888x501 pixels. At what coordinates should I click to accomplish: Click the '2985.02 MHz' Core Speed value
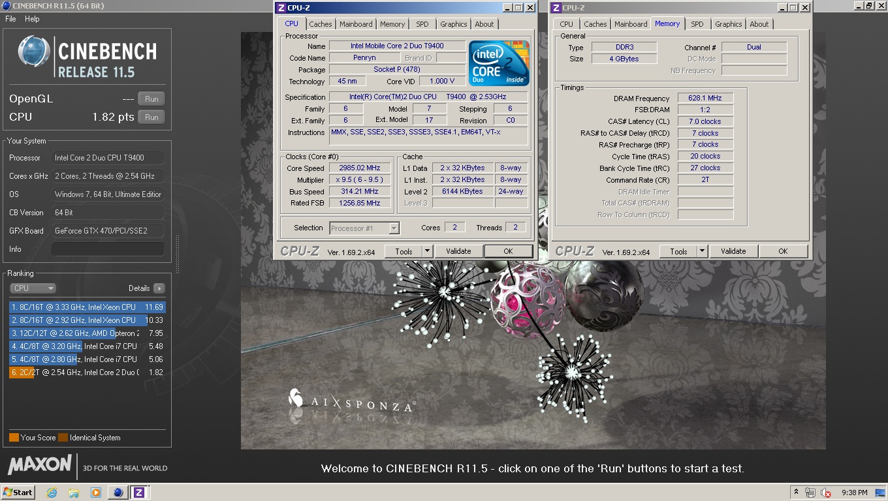pyautogui.click(x=360, y=168)
